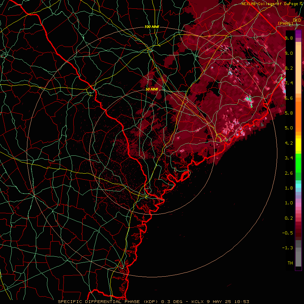304x304 pixels.
Task: Click the 0.2 value on the color scale
Action: [289, 218]
